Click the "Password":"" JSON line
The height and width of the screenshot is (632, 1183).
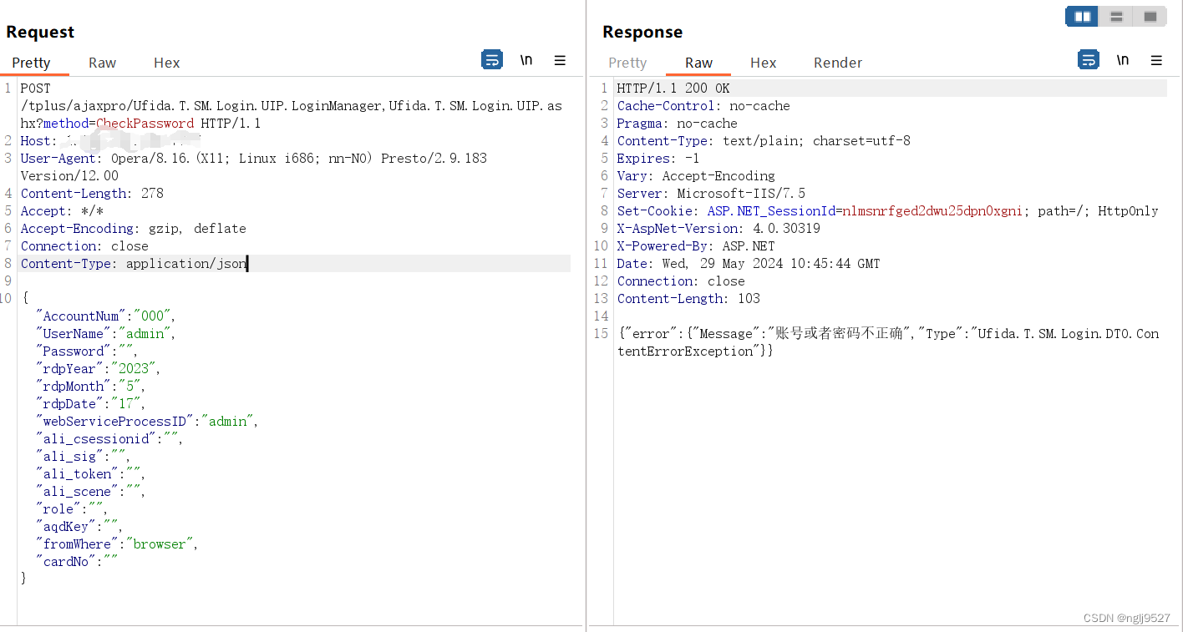pos(86,351)
